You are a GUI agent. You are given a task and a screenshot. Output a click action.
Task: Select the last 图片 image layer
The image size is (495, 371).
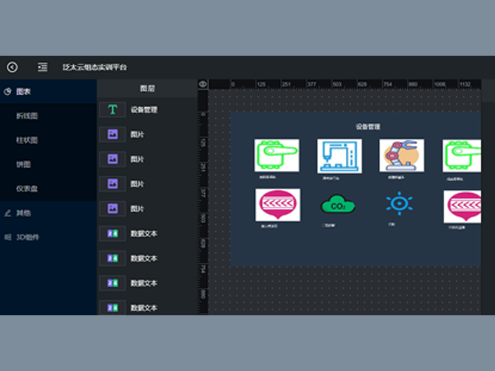[x=137, y=209]
